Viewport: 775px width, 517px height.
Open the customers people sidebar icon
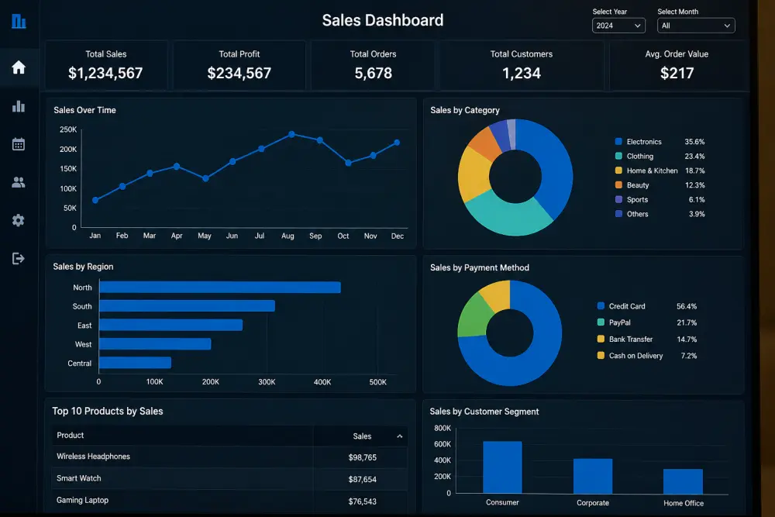coord(19,182)
